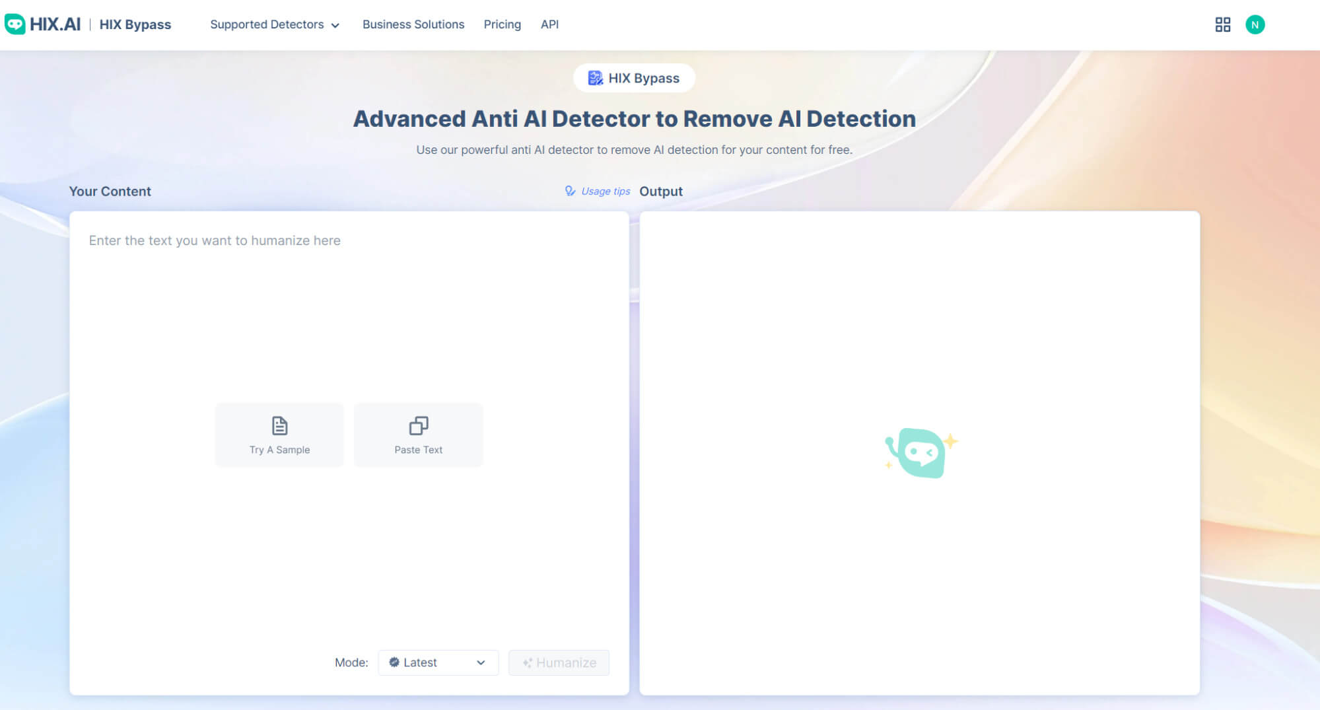Click the Try A Sample document icon
Viewport: 1320px width, 710px height.
(279, 426)
